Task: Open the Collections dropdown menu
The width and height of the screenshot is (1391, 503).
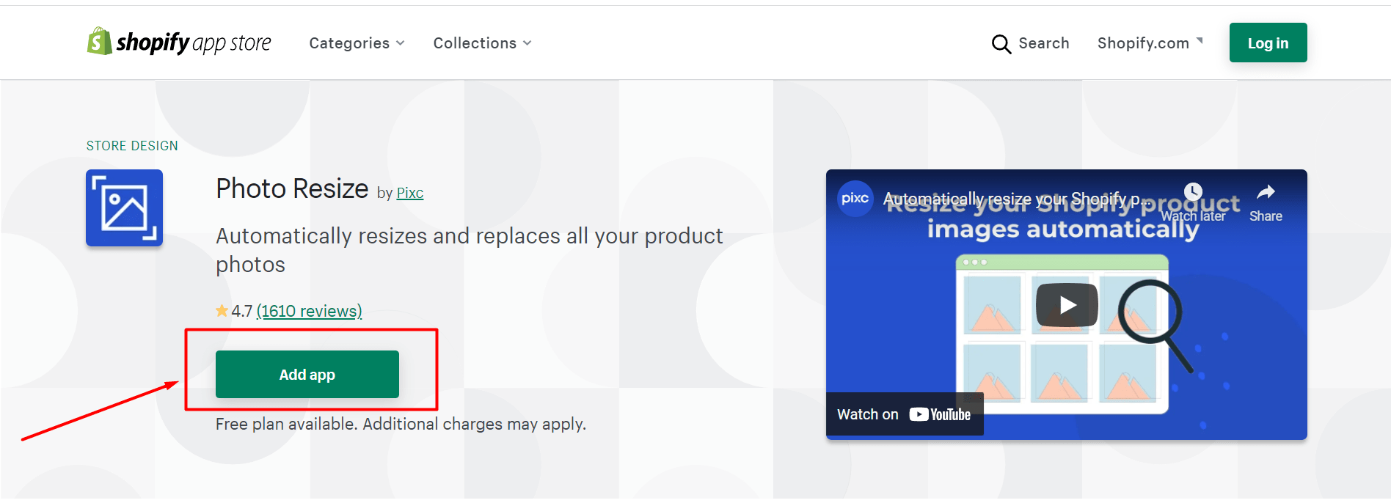Action: (x=482, y=43)
